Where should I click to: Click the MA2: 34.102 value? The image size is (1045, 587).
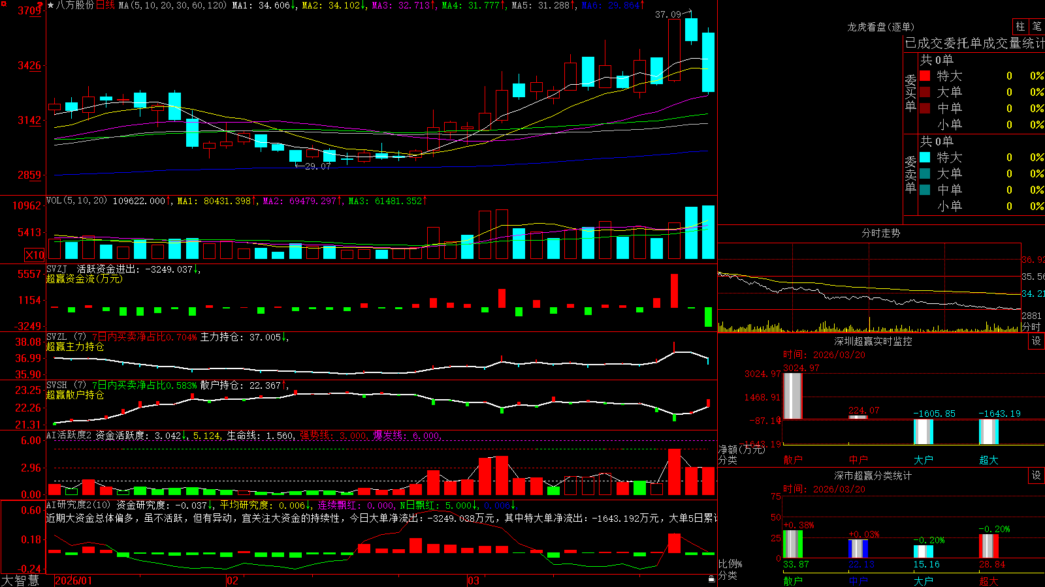tap(334, 5)
